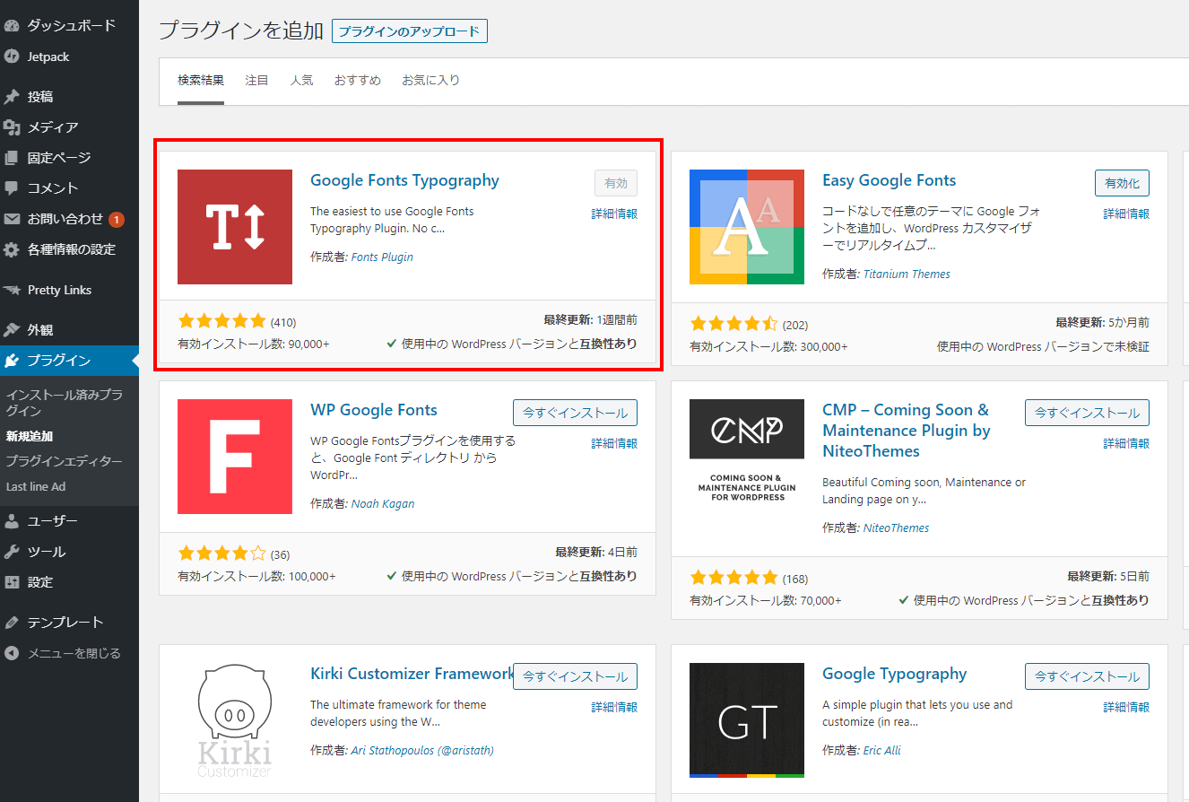View 詳細情報 for CMP Coming Soon
Viewport: 1189px width, 802px height.
1126,443
